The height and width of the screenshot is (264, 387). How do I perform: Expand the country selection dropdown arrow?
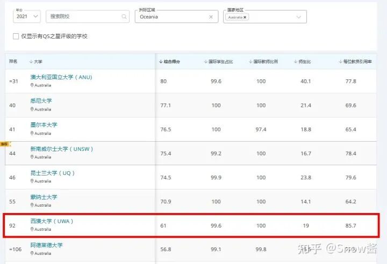pyautogui.click(x=299, y=17)
